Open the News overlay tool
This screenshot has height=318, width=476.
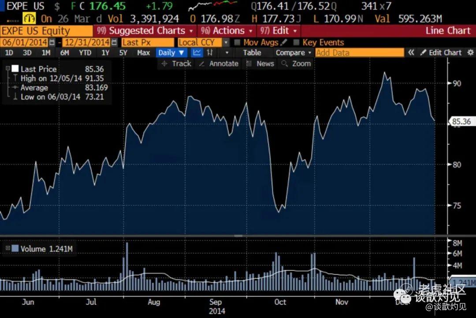click(260, 64)
